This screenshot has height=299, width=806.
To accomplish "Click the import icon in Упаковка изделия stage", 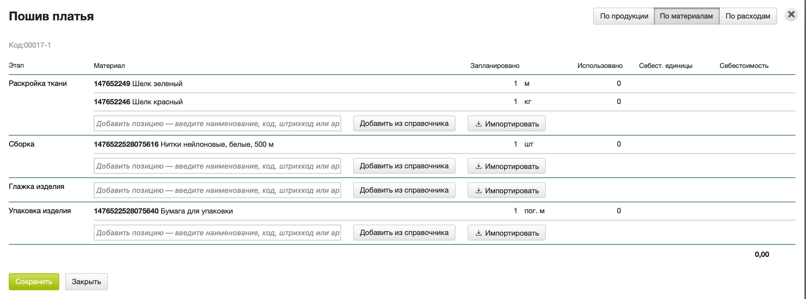I will tap(479, 233).
